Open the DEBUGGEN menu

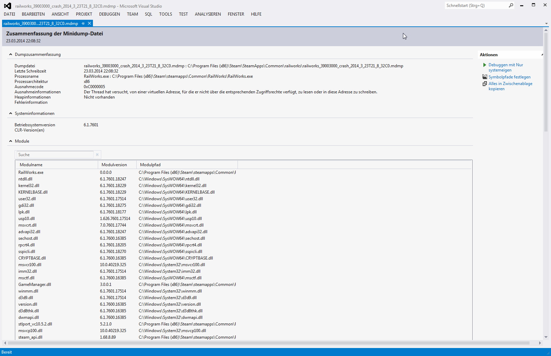coord(109,14)
